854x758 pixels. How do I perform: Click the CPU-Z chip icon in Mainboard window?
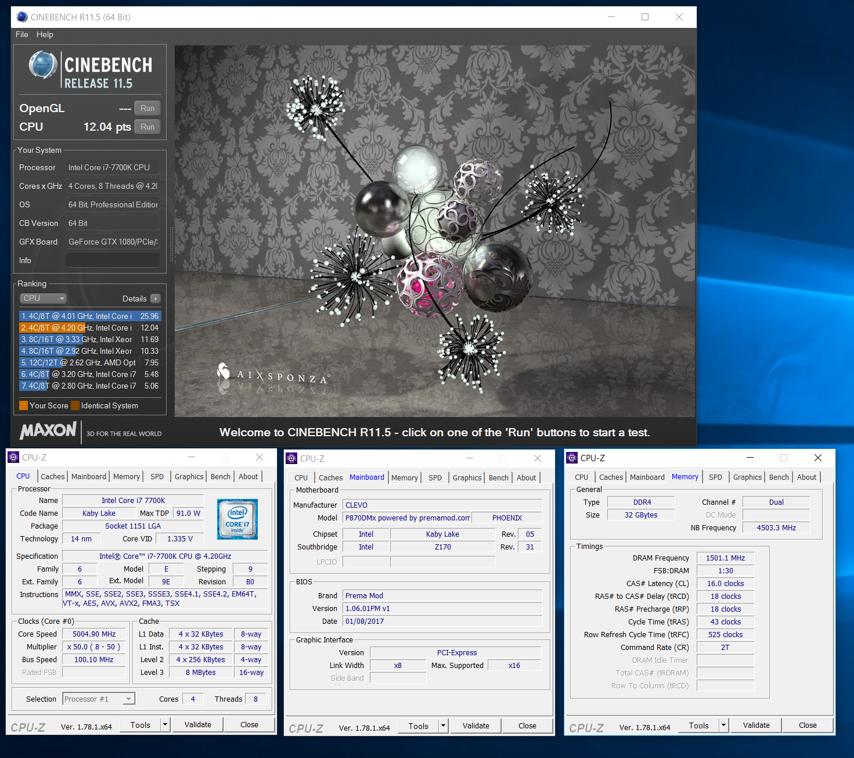(x=291, y=458)
